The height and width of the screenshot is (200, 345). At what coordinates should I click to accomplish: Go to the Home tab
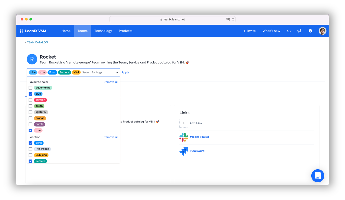[x=66, y=31]
